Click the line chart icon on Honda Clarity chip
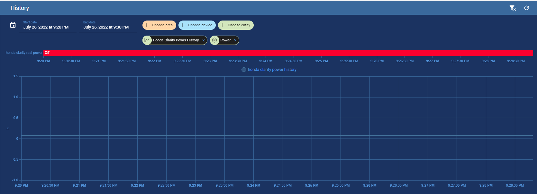The width and height of the screenshot is (537, 194). point(147,40)
